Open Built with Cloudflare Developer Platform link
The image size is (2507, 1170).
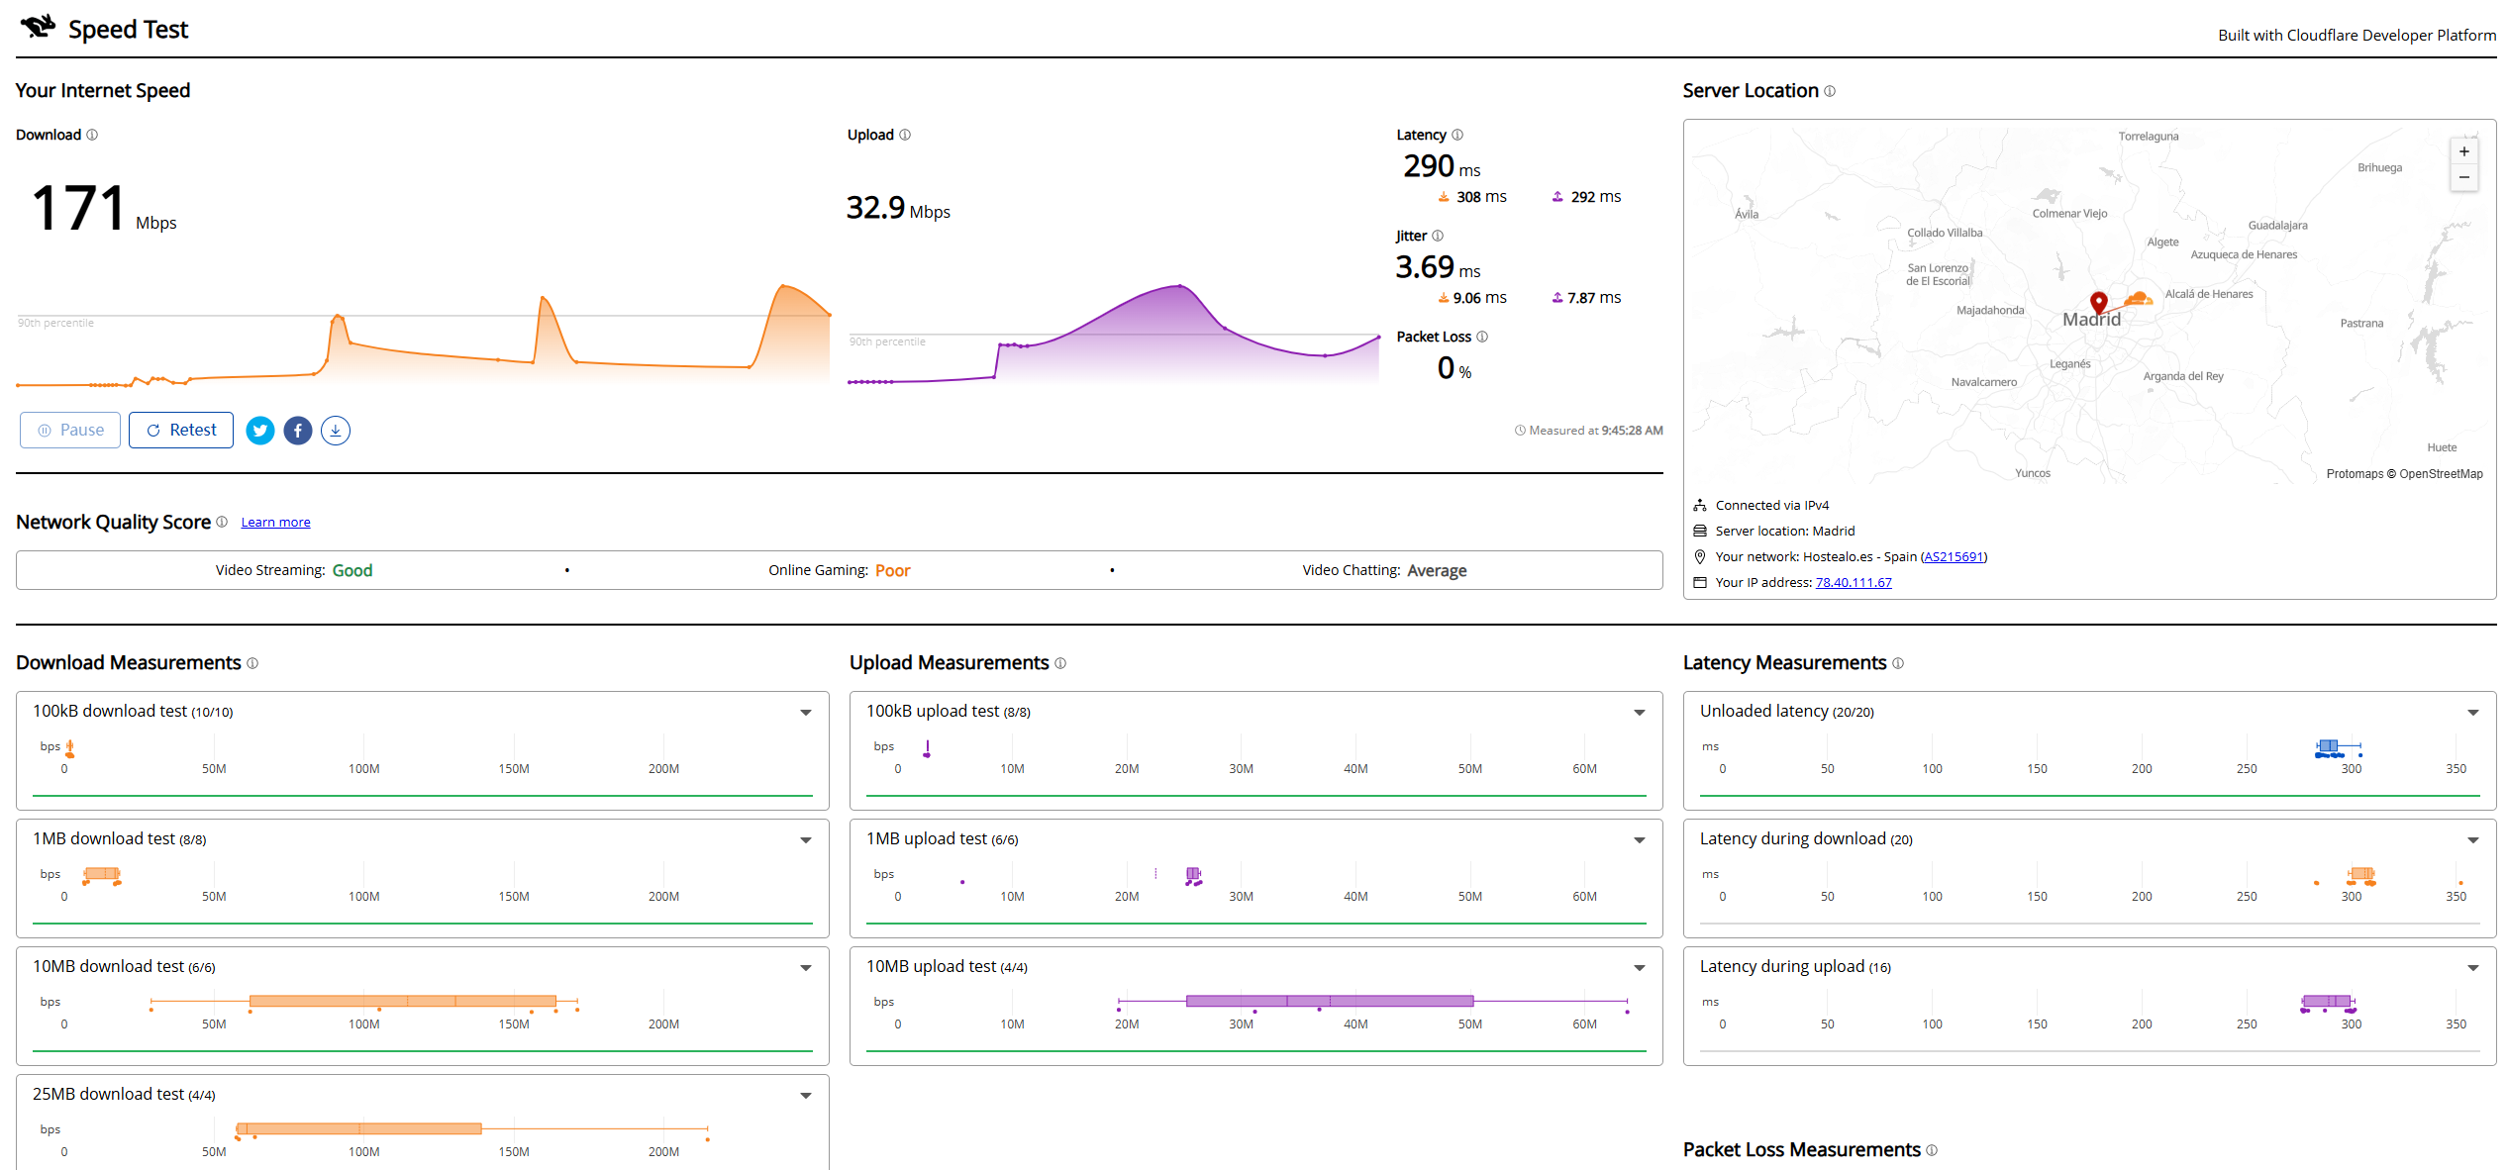point(2357,35)
